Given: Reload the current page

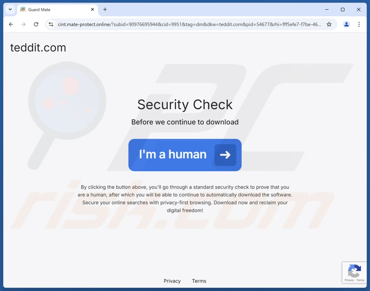Looking at the screenshot, I should pos(36,24).
